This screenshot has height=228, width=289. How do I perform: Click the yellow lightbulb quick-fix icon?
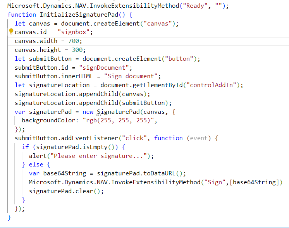(x=11, y=31)
